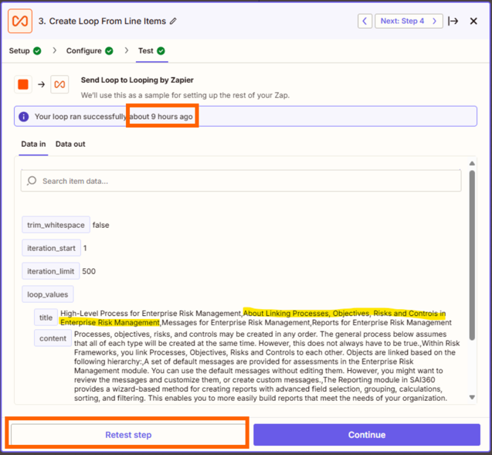Edit step name with pencil icon

pyautogui.click(x=173, y=21)
